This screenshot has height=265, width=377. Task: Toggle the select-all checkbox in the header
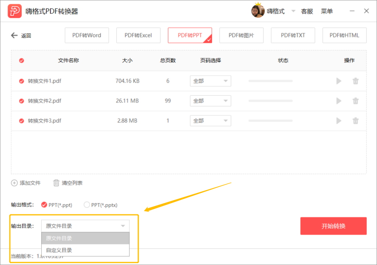(22, 60)
